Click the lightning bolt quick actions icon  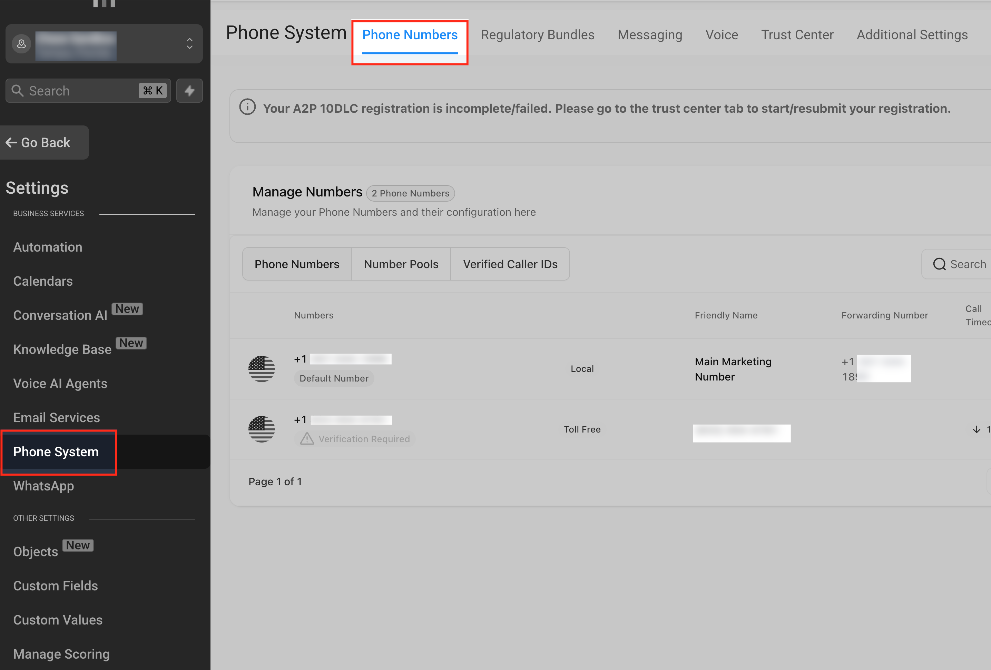tap(189, 91)
